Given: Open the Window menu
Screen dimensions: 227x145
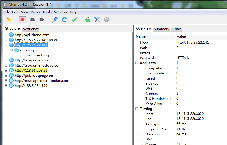Looking at the screenshot, I should point(61,12).
